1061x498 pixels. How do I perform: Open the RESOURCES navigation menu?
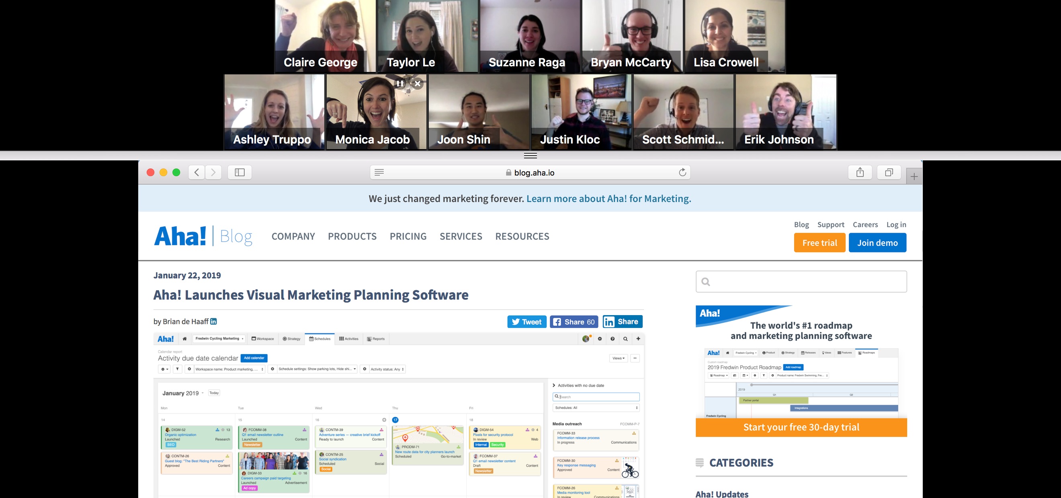[x=522, y=236]
